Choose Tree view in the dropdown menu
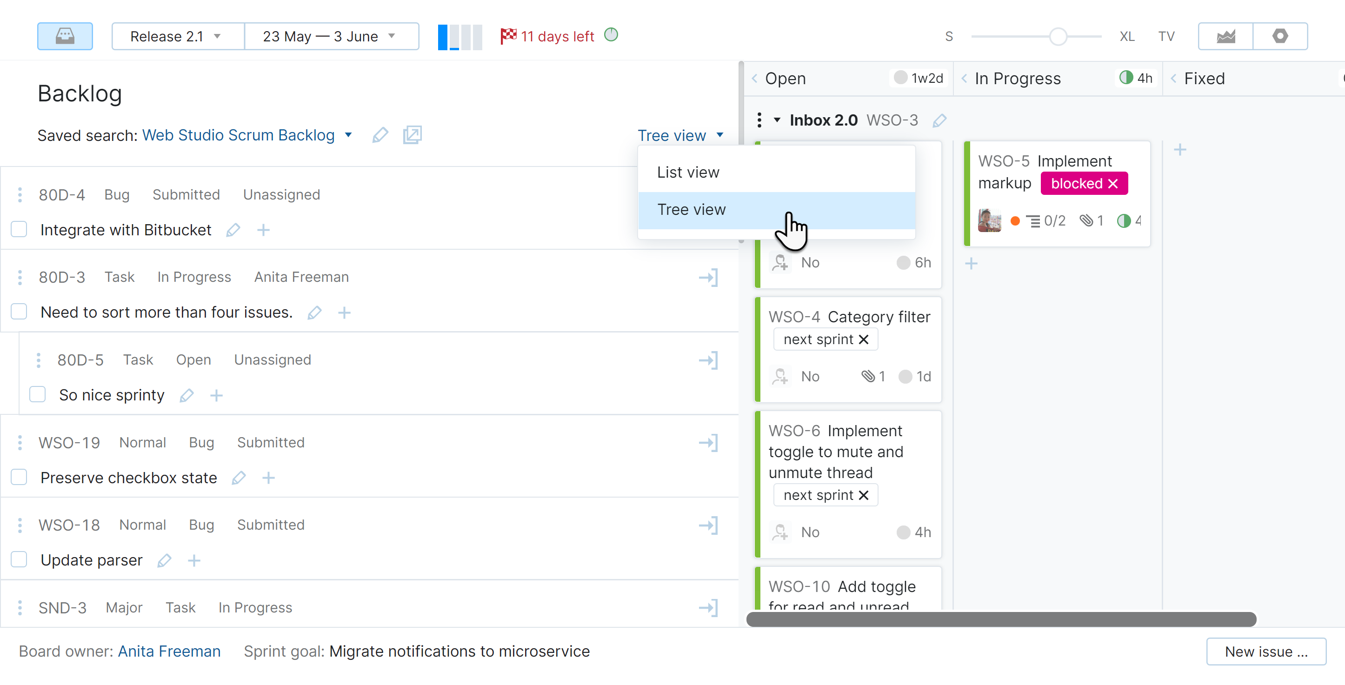1345x685 pixels. (x=692, y=209)
